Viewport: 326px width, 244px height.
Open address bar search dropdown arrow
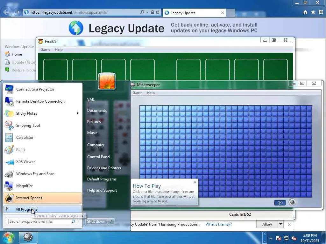point(147,12)
